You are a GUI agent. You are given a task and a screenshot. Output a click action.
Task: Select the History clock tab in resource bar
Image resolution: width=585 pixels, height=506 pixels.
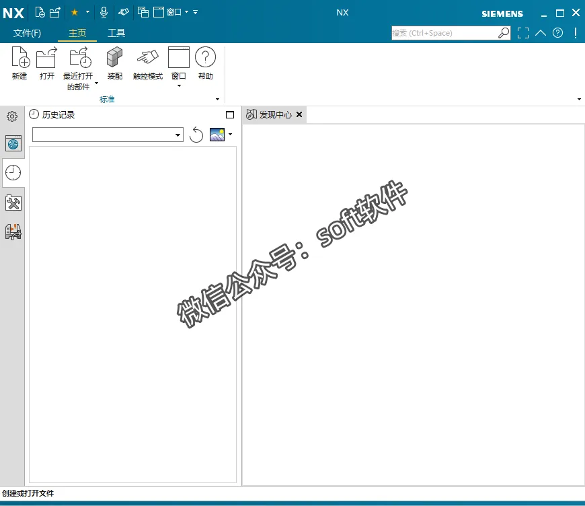[x=13, y=172]
